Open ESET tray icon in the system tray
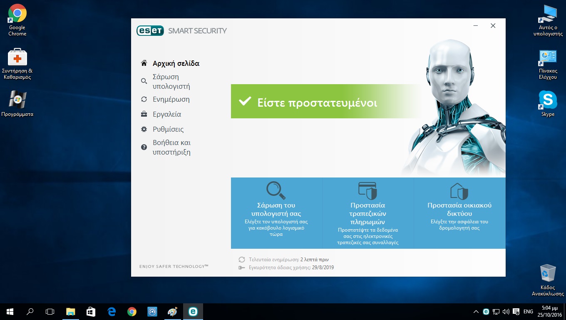Viewport: 566px width, 320px height. click(x=486, y=312)
